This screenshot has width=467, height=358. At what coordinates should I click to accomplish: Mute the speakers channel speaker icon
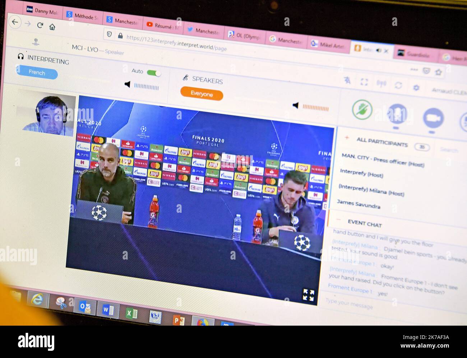coord(295,105)
